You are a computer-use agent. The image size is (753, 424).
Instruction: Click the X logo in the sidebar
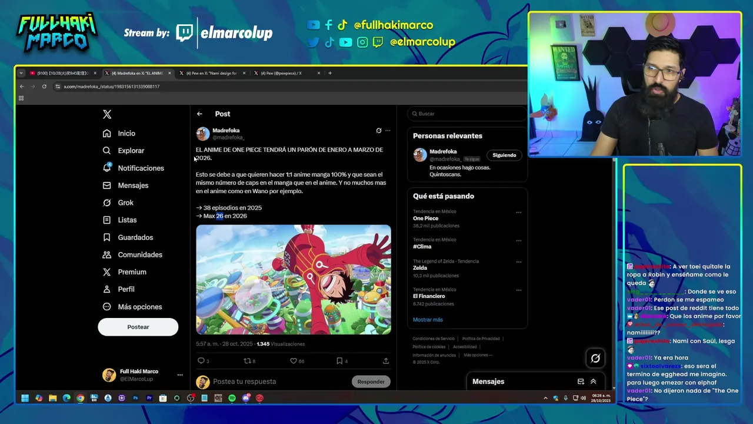click(106, 114)
